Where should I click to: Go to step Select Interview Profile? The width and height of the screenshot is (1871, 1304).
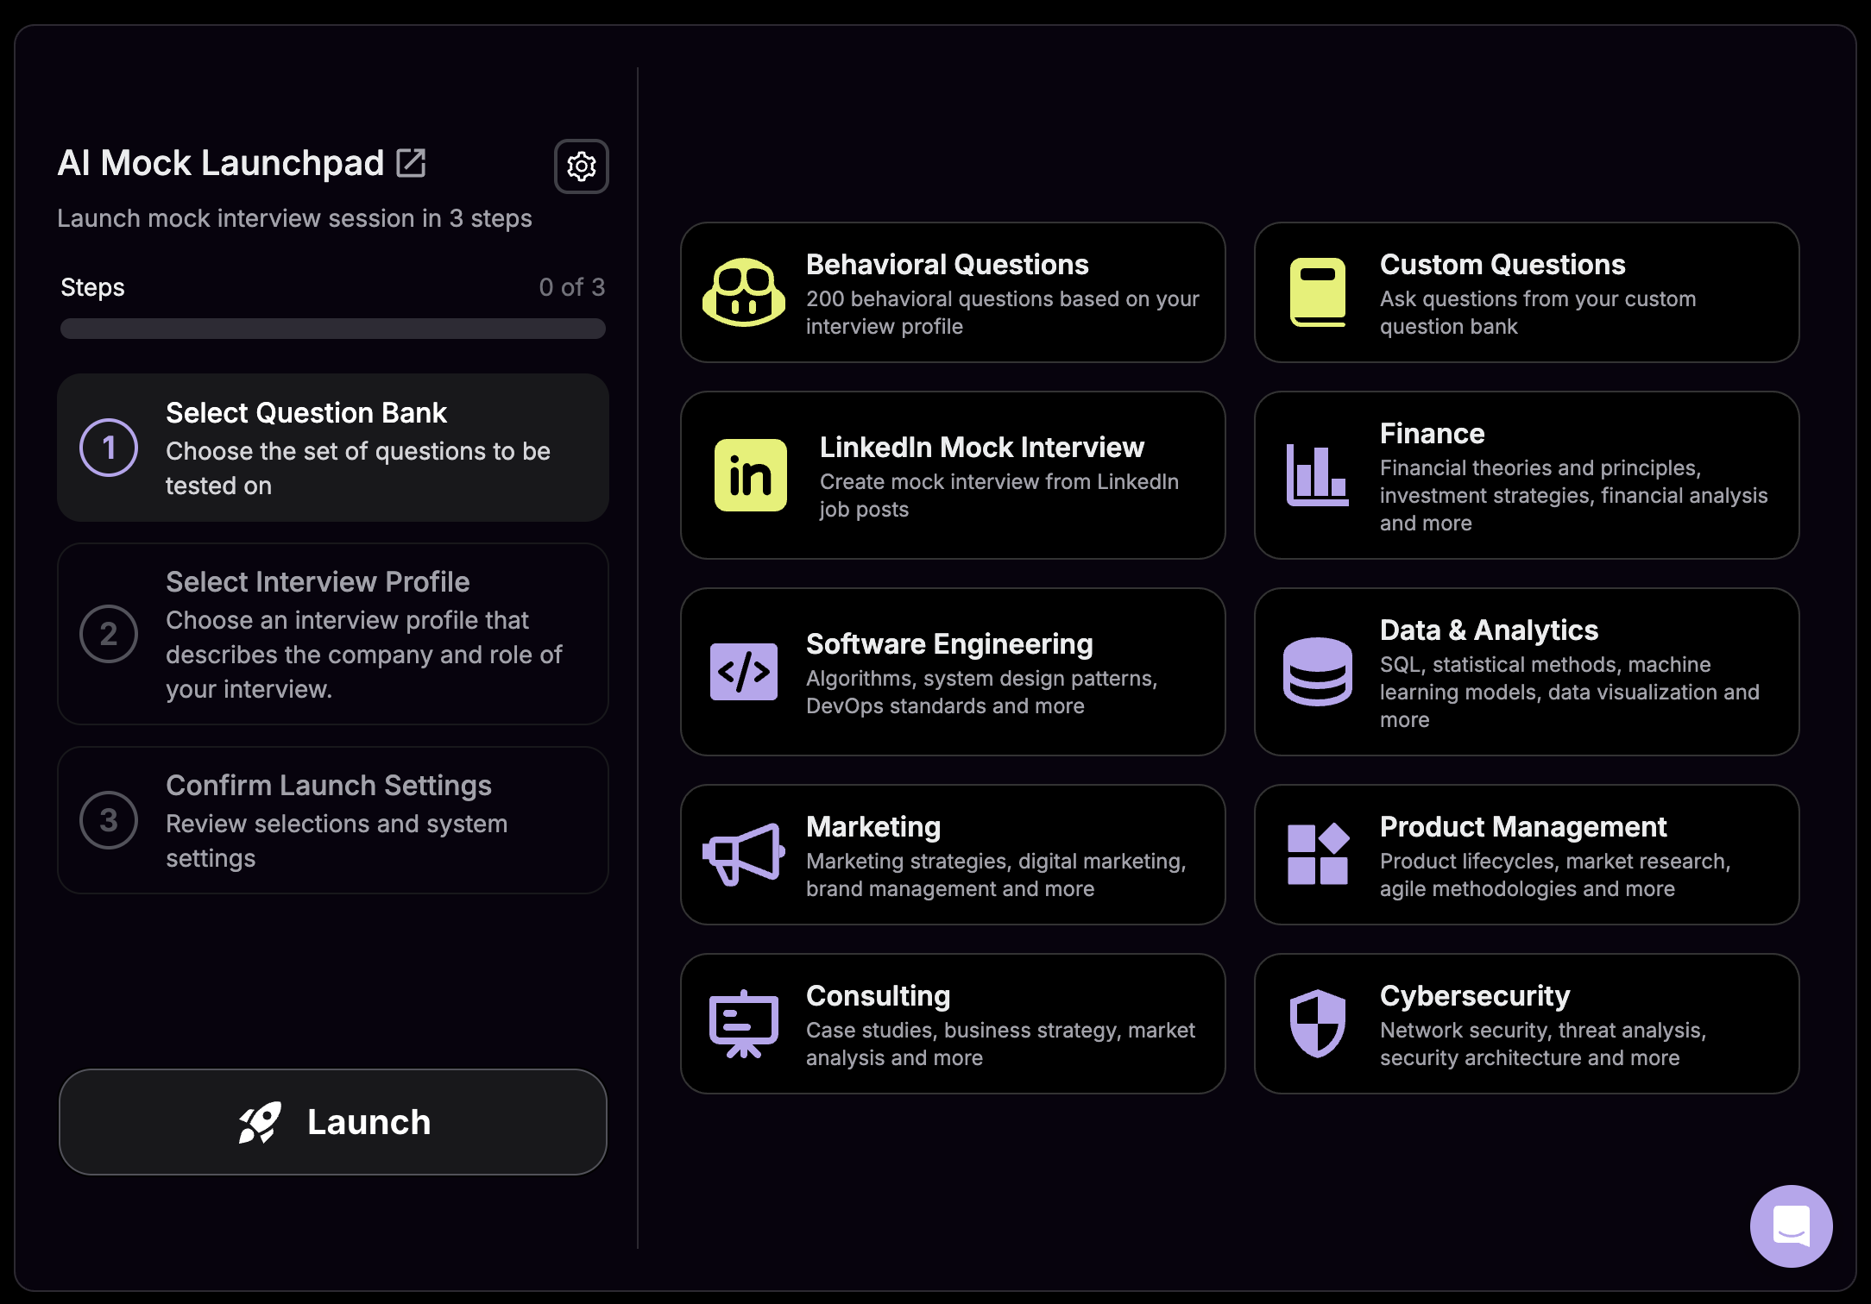coord(333,634)
